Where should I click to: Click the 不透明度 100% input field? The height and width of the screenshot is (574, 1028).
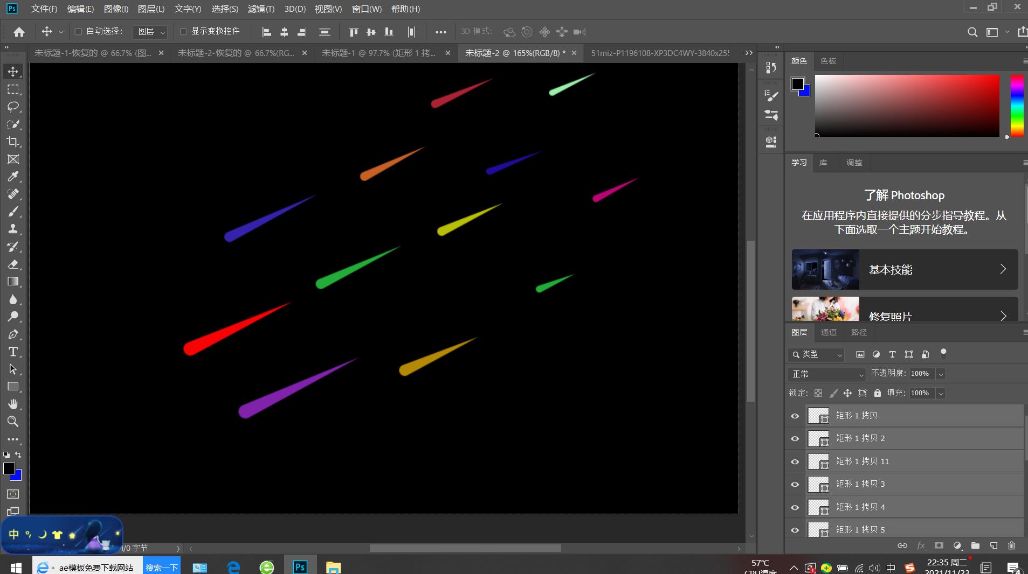coord(922,374)
